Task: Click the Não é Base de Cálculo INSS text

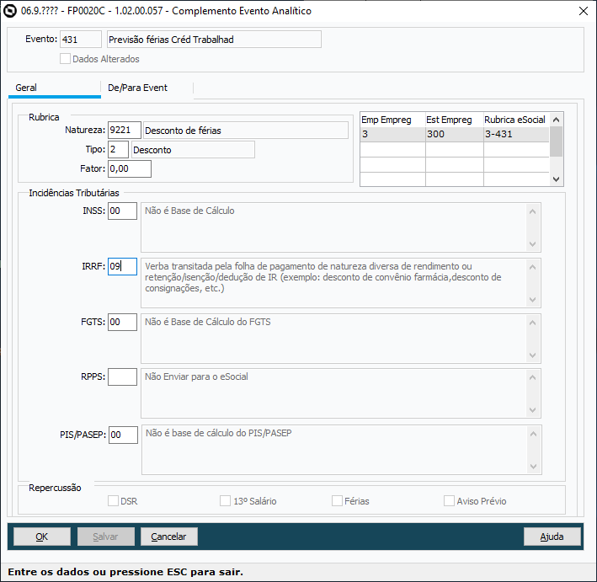Action: (189, 211)
